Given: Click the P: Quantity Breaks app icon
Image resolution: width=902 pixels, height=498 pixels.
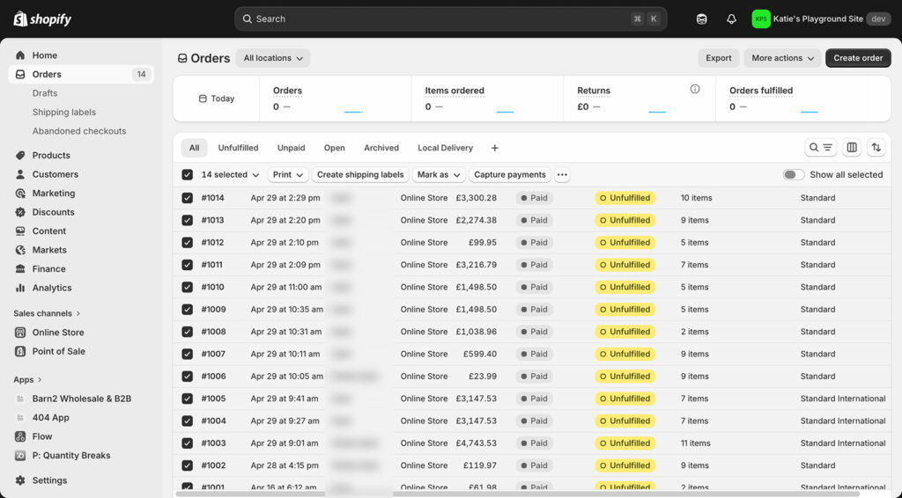Looking at the screenshot, I should pyautogui.click(x=21, y=456).
